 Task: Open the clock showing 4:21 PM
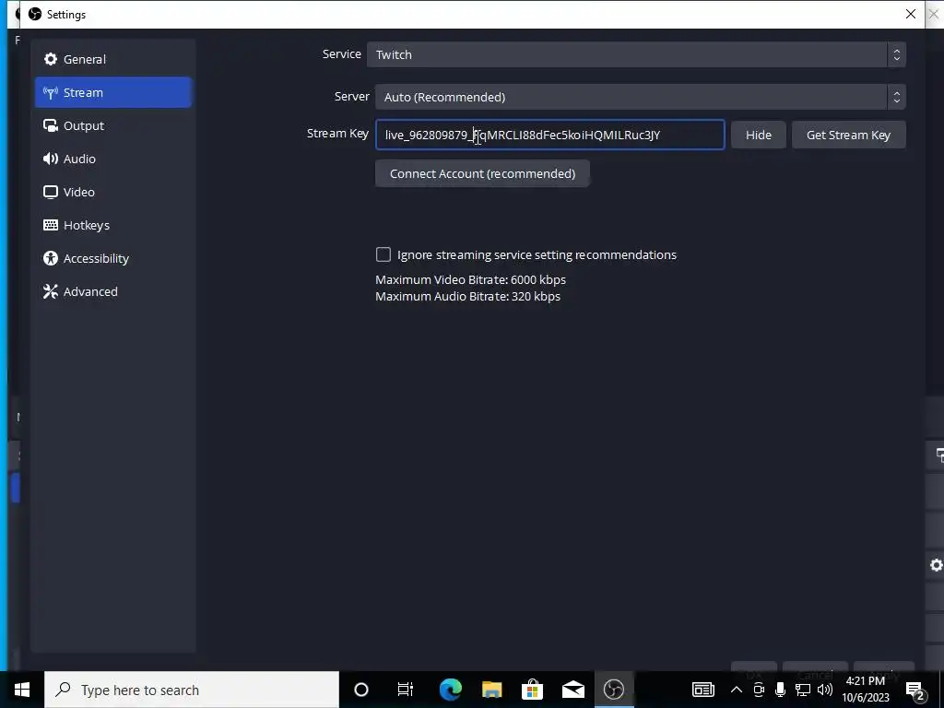(865, 690)
